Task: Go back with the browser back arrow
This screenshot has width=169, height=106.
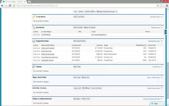Action: (x=2, y=6)
